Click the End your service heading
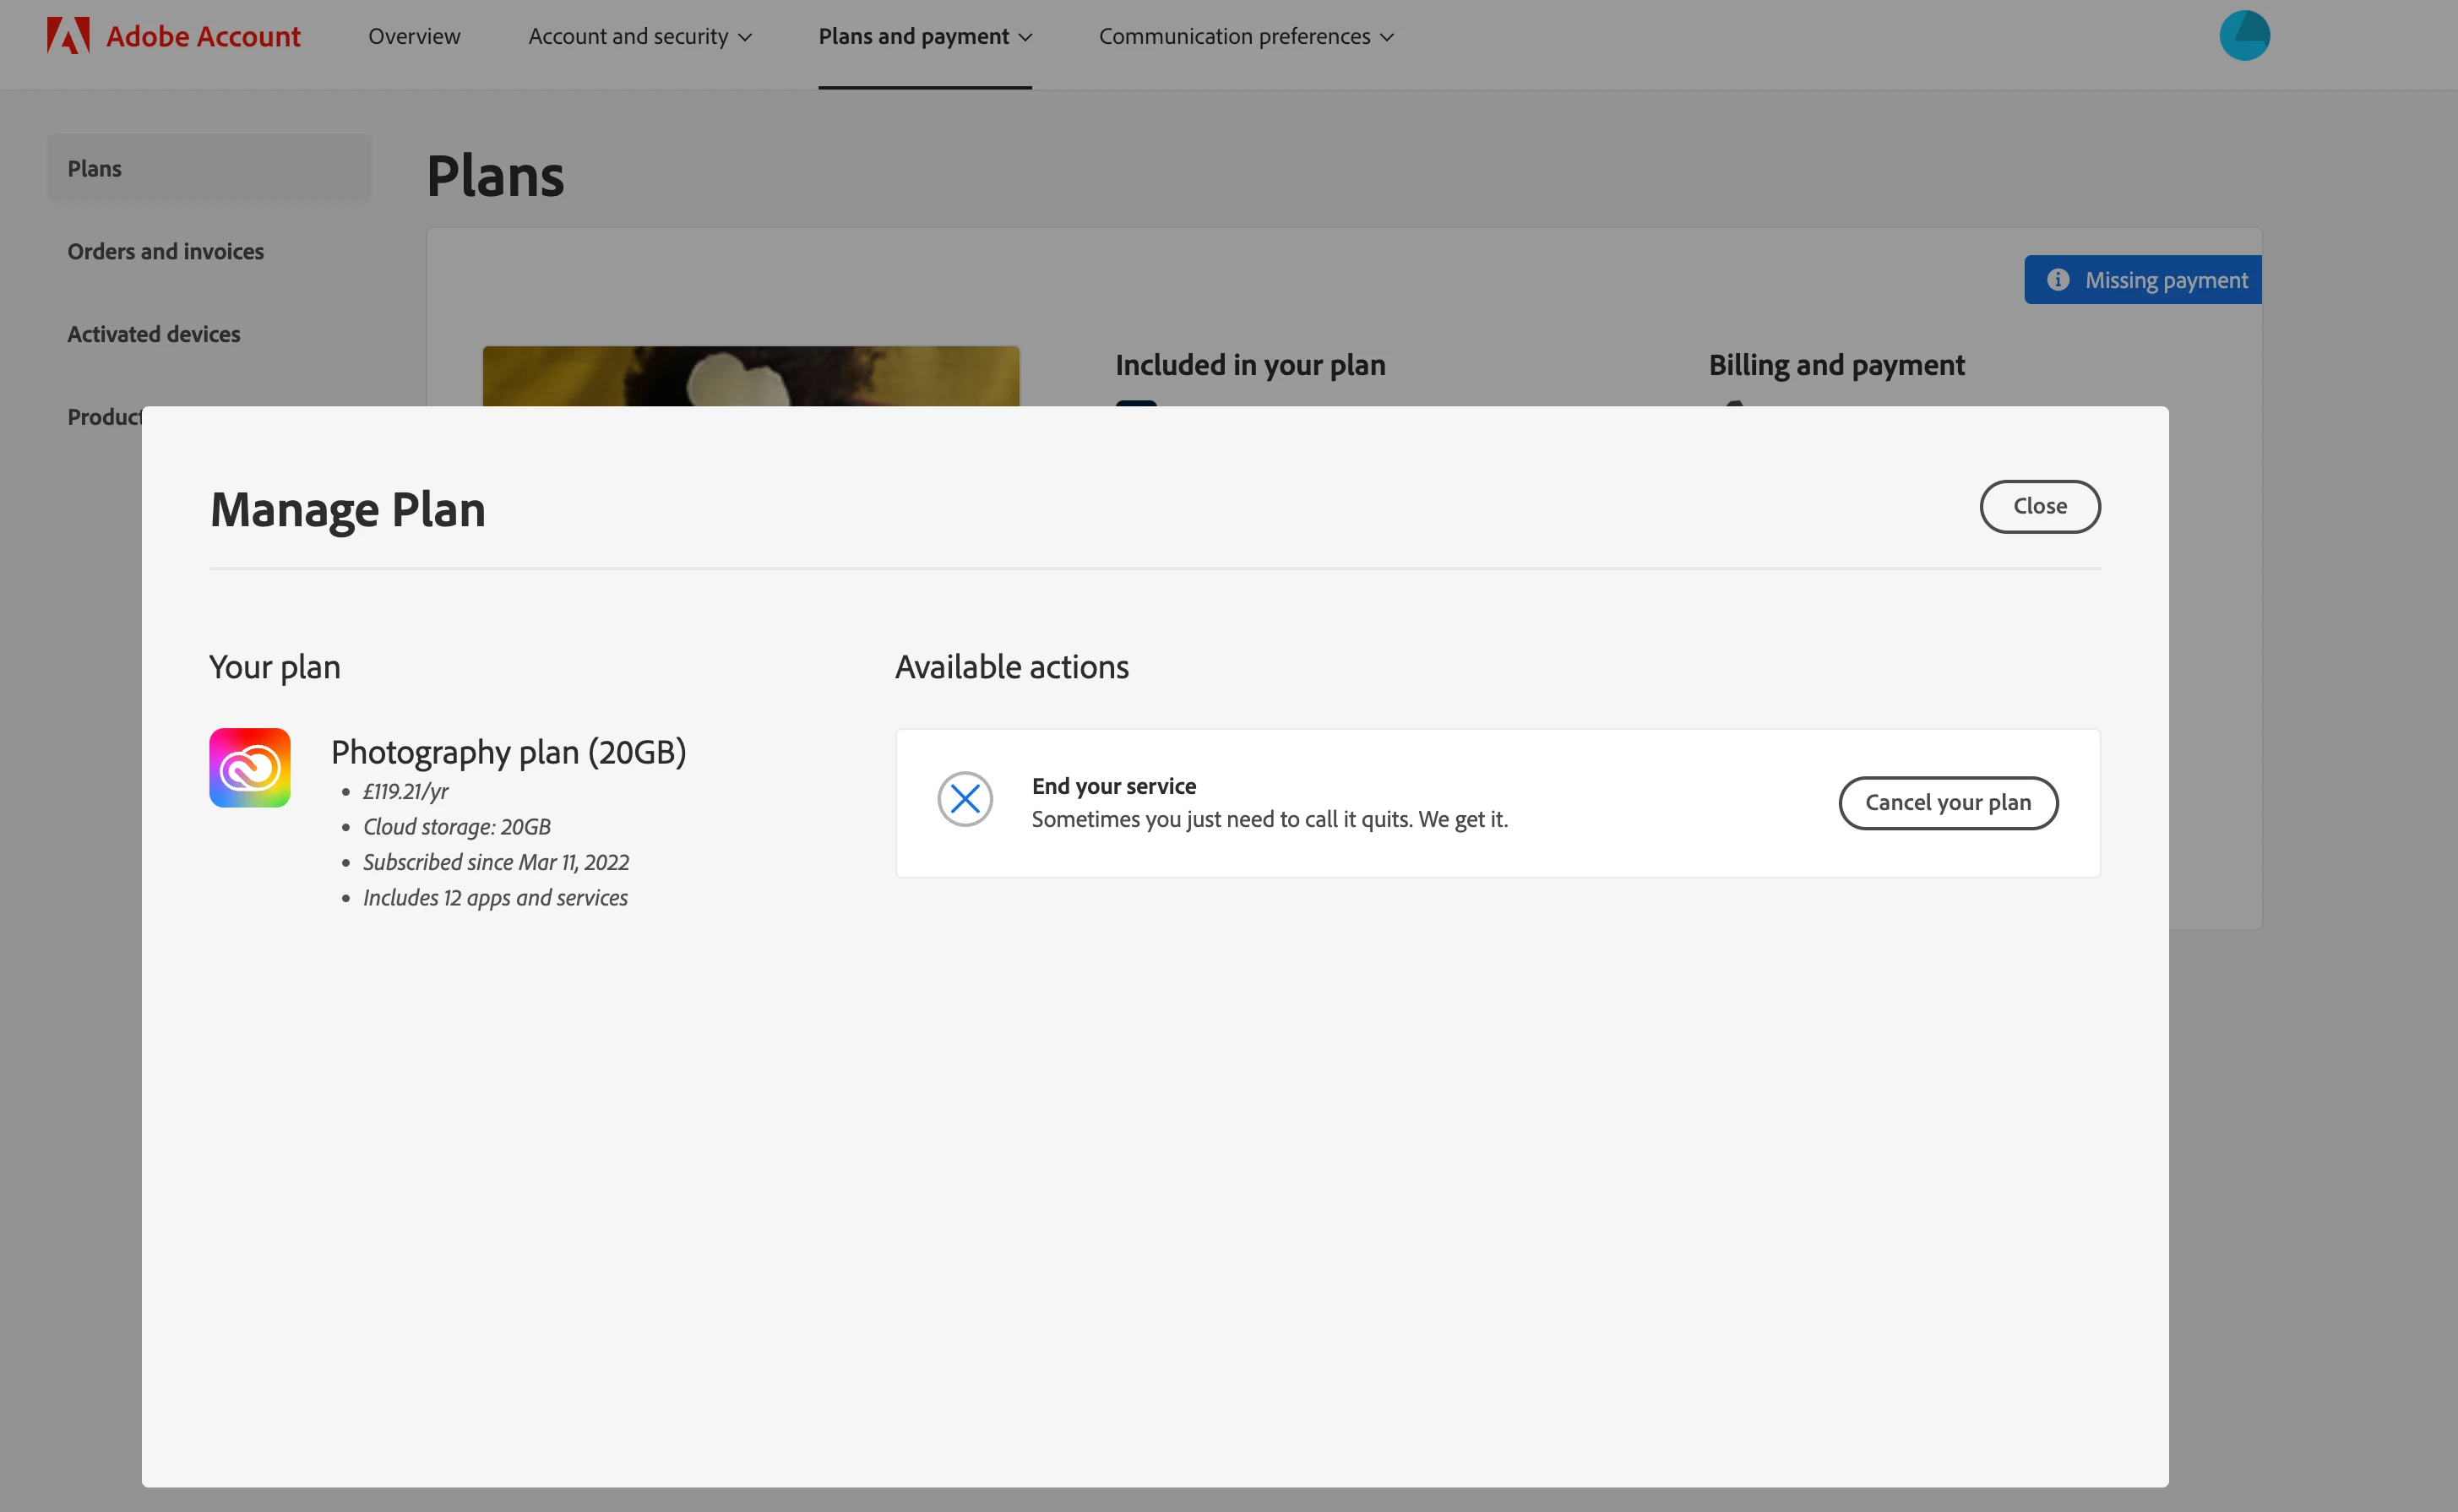This screenshot has width=2458, height=1512. (x=1113, y=786)
